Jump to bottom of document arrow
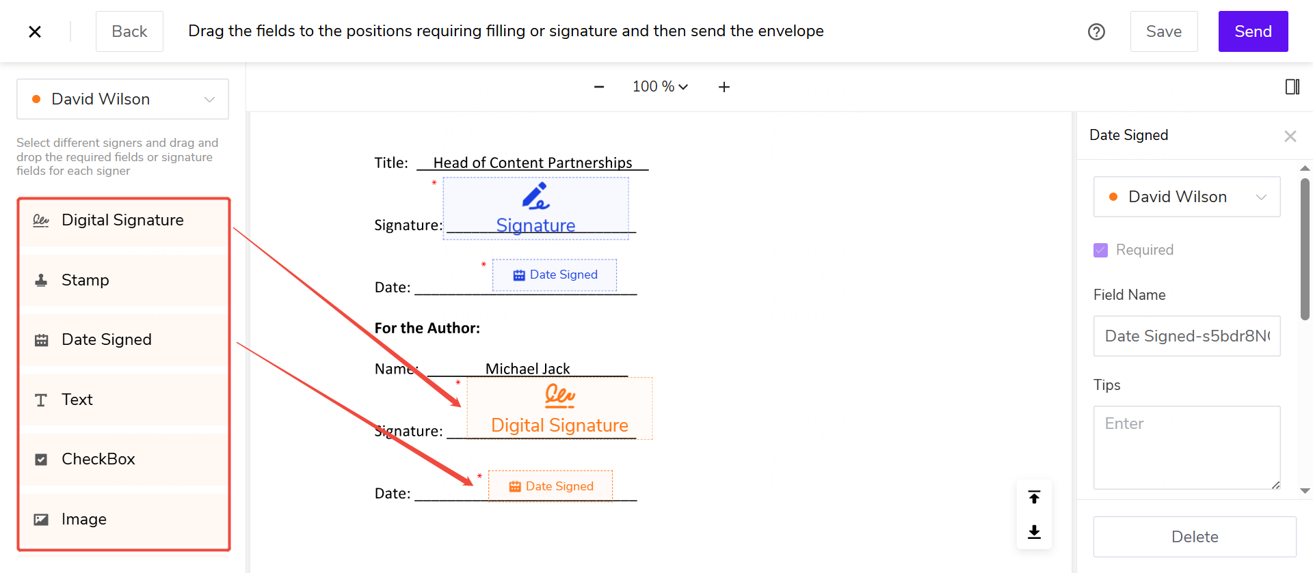 click(x=1034, y=531)
